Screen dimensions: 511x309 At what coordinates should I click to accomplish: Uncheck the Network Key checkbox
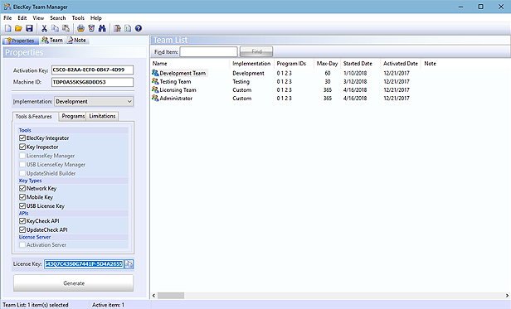(x=22, y=188)
